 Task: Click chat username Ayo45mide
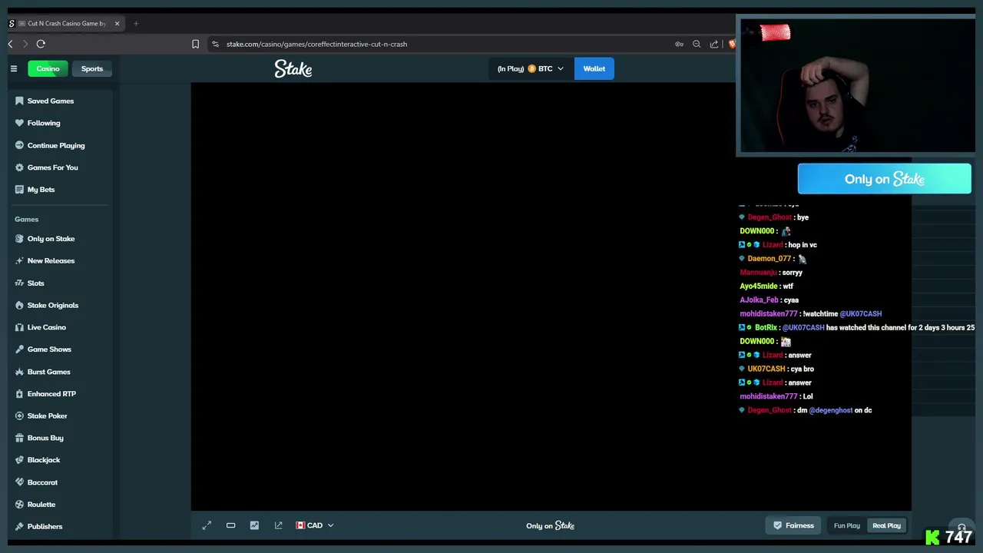pos(759,286)
